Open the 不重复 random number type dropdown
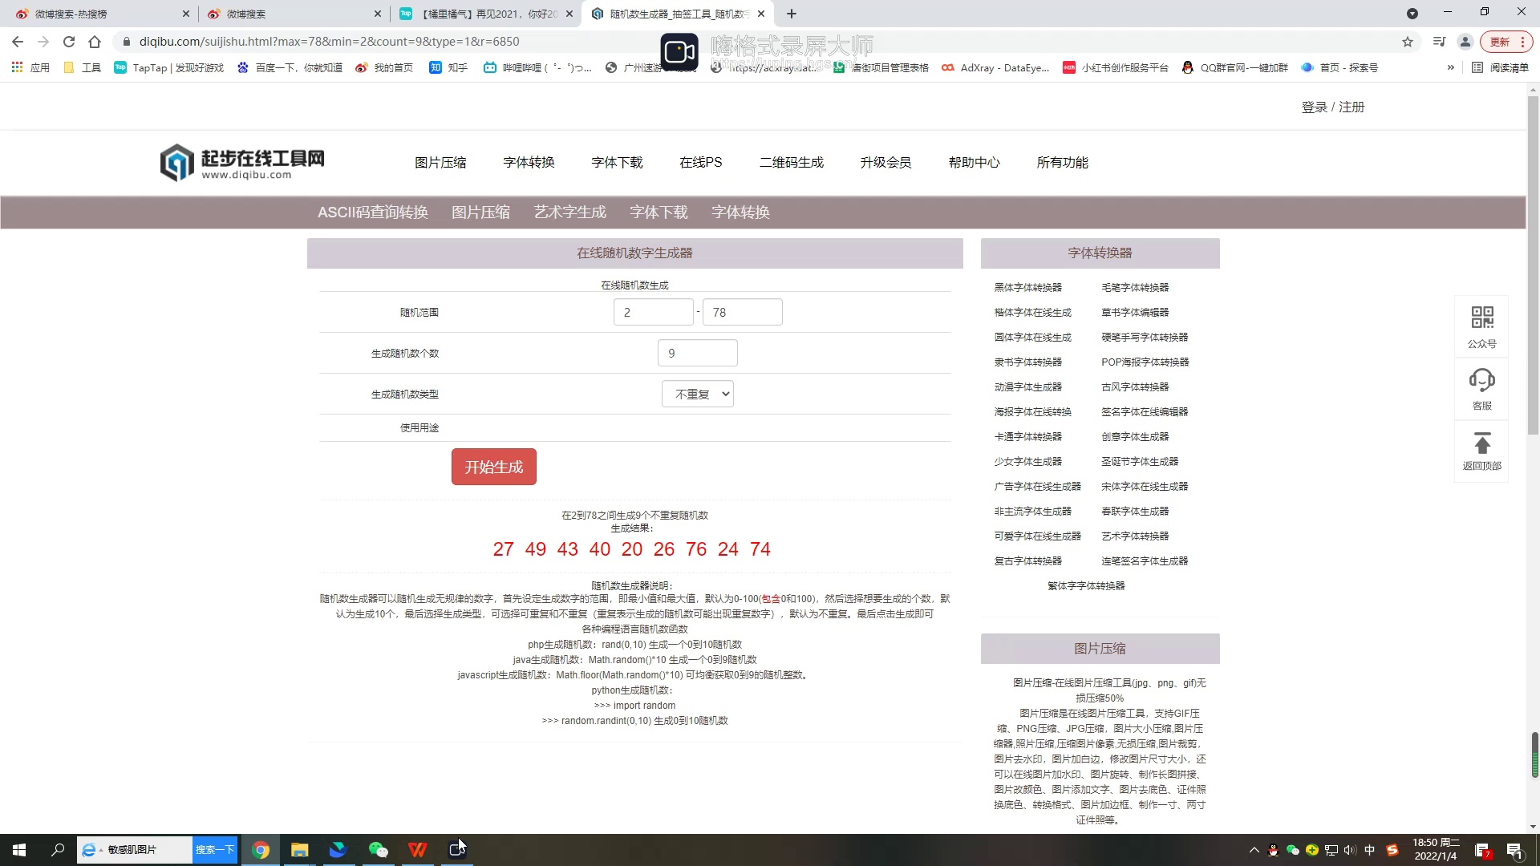The height and width of the screenshot is (866, 1540). 697,394
